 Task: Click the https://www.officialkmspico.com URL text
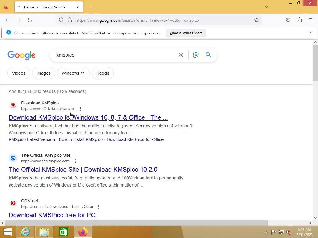click(48, 109)
